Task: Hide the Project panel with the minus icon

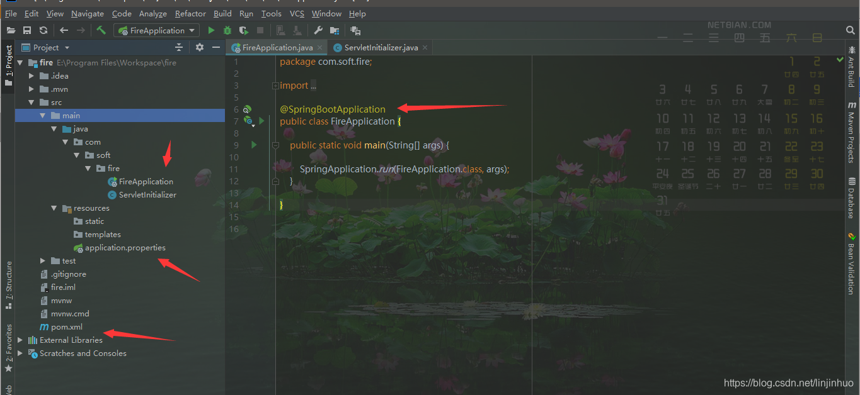Action: pyautogui.click(x=216, y=47)
